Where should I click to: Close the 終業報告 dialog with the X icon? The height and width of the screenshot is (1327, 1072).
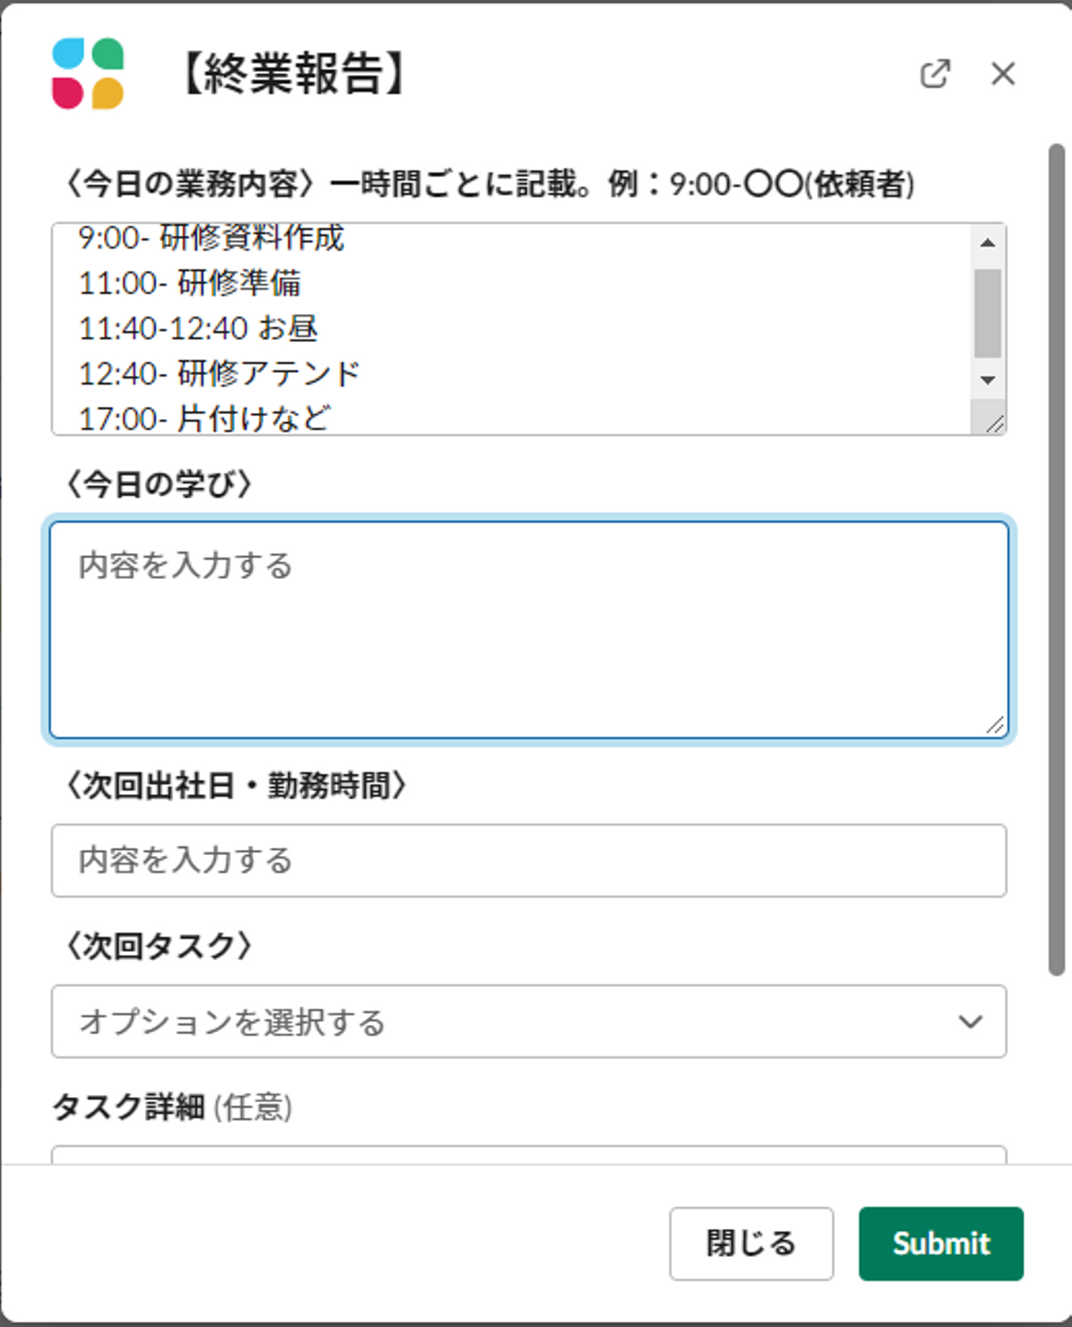pos(1003,74)
